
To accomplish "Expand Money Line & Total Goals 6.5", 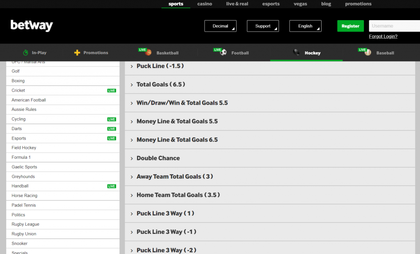I will coord(270,140).
